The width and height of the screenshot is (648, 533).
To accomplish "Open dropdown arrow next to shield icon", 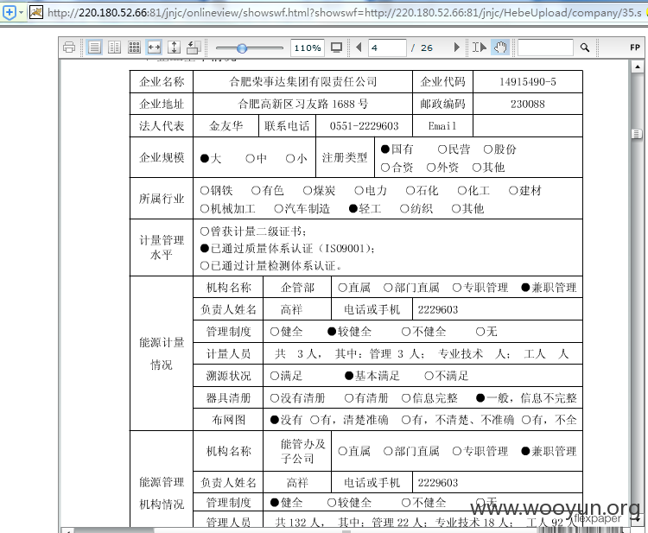I will [21, 13].
